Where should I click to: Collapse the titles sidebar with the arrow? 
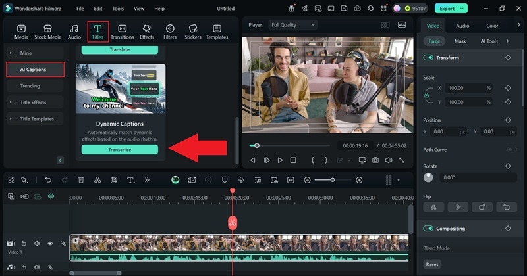pos(60,160)
